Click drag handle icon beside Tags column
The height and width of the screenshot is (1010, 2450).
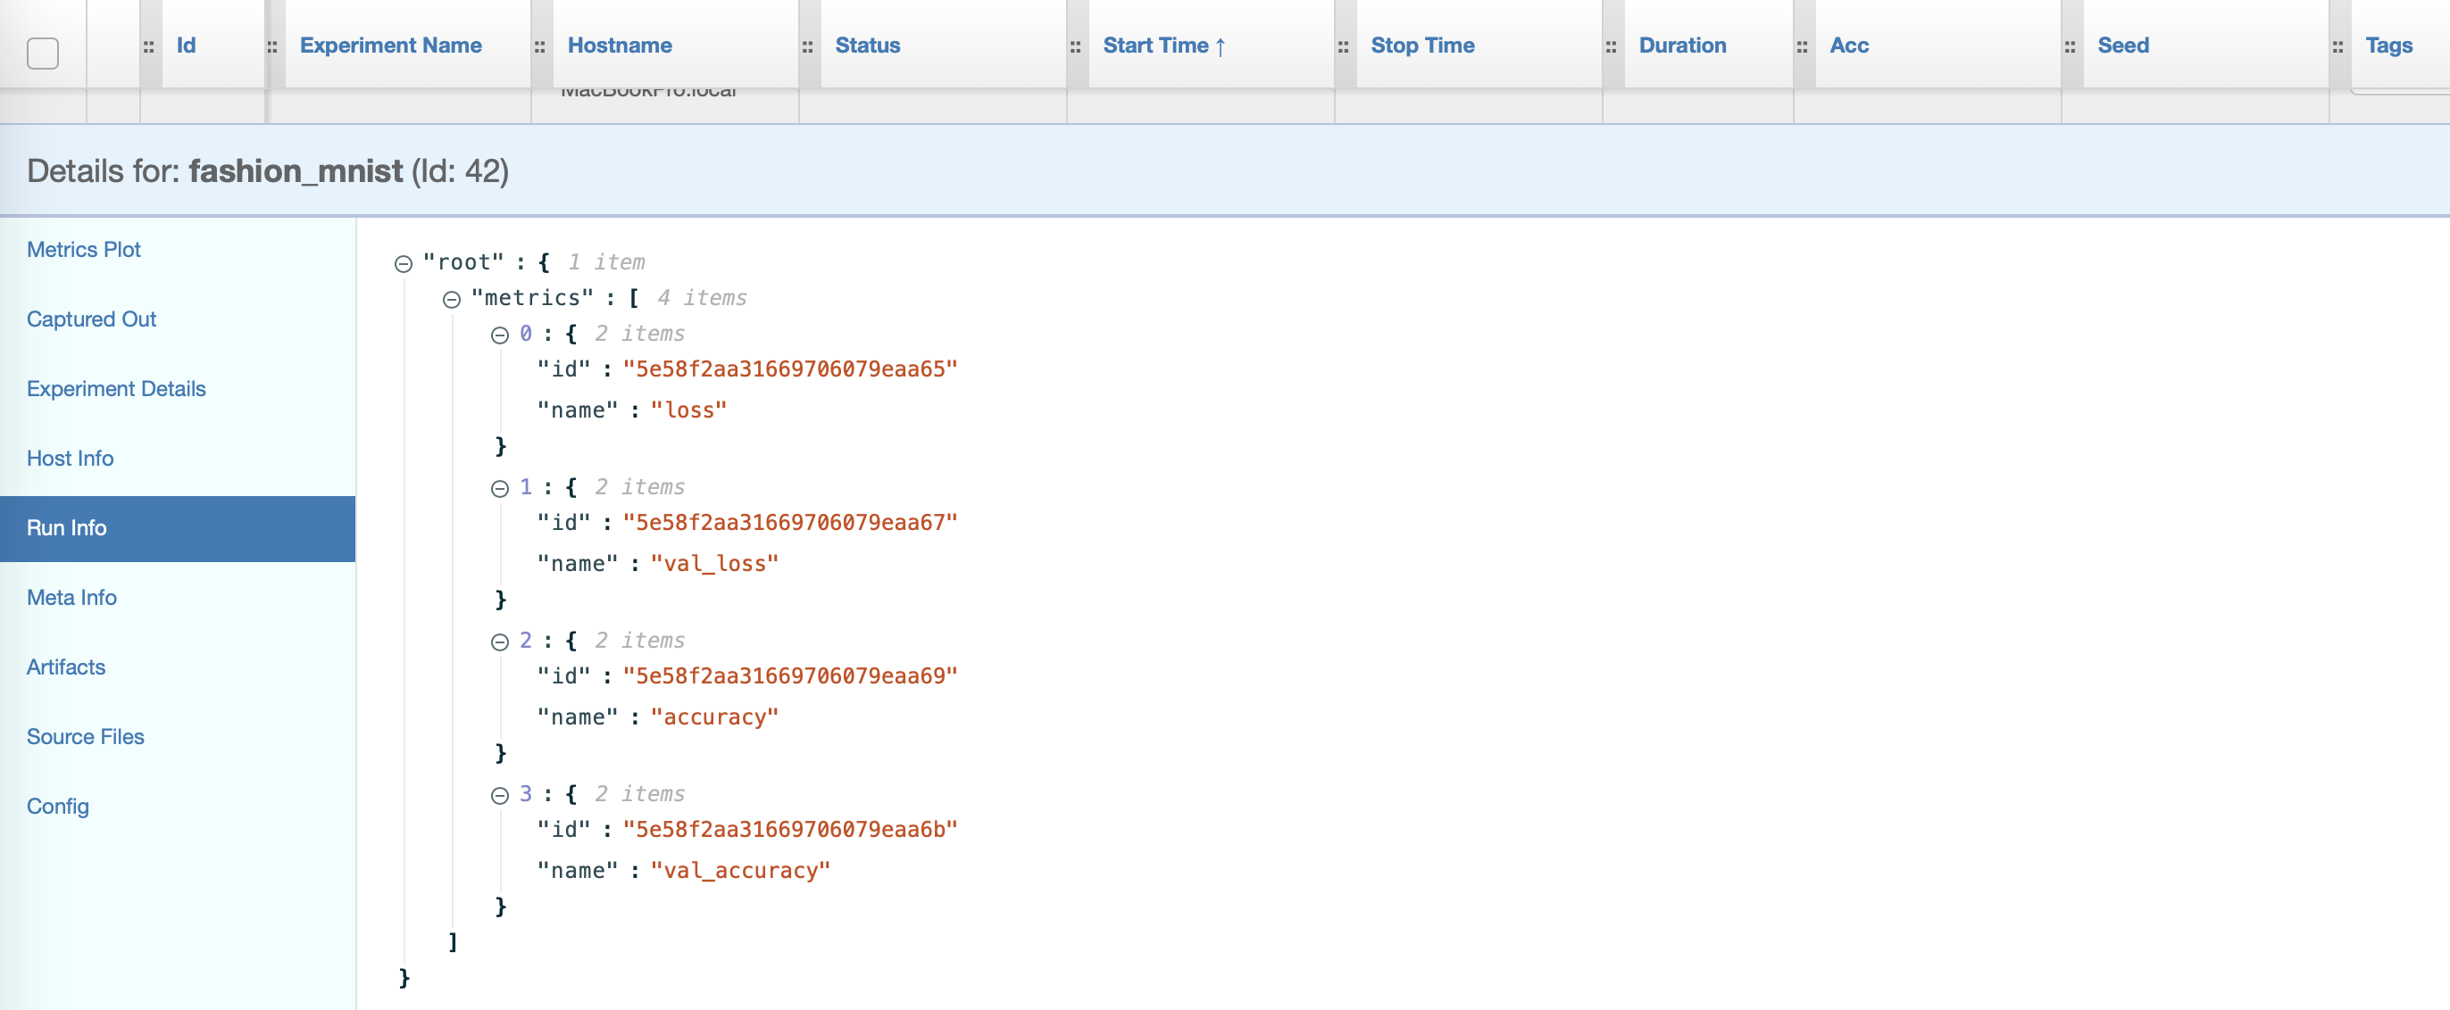2337,46
